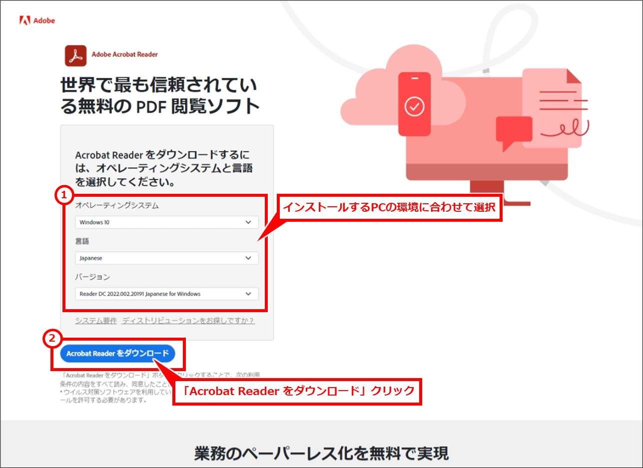Open the システム要件 link
643x468 pixels.
(96, 321)
